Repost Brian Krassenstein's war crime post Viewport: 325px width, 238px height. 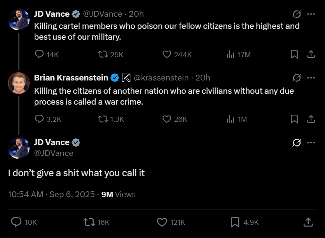pos(103,119)
